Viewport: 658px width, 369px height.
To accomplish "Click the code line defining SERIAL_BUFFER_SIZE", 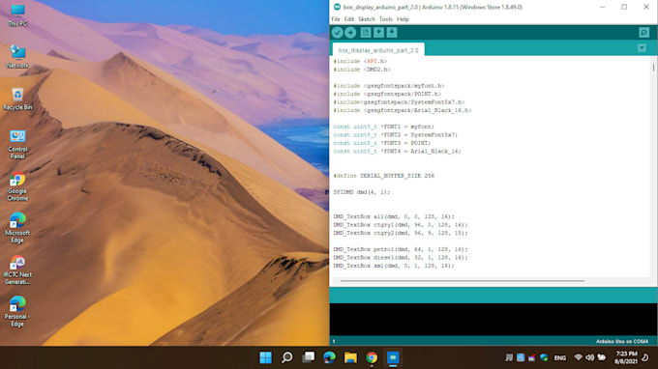I will point(383,176).
